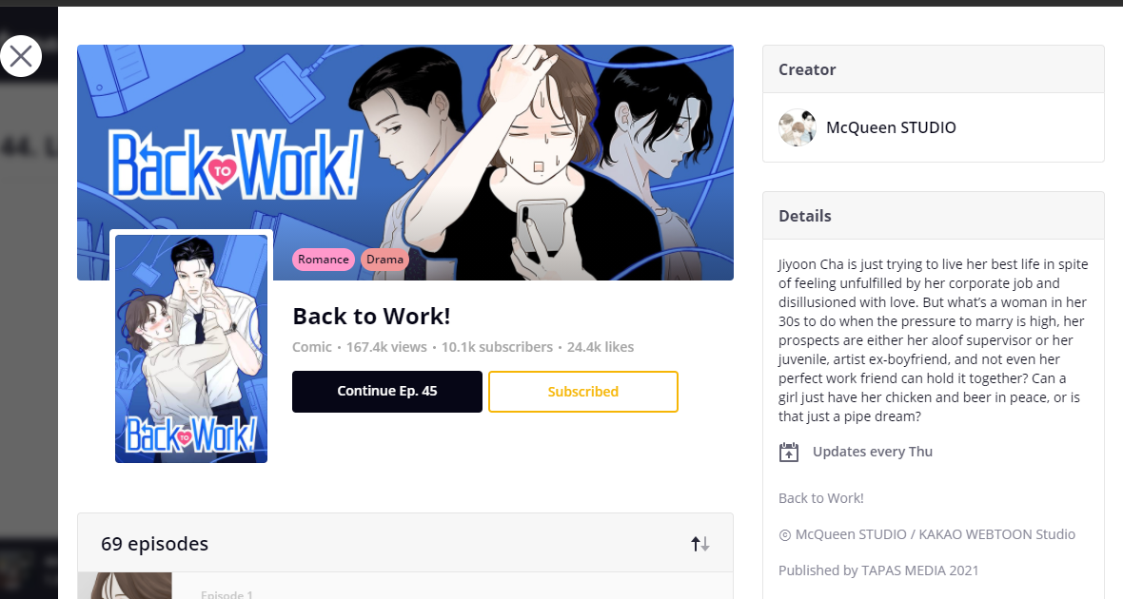Open the Romance genre tag
This screenshot has height=599, width=1123.
[323, 259]
